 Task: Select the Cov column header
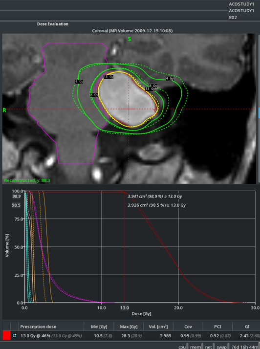pyautogui.click(x=188, y=327)
